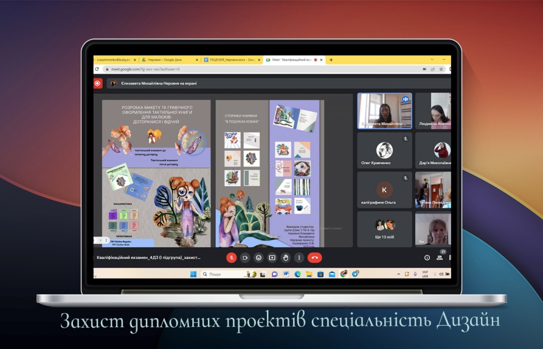The width and height of the screenshot is (543, 349).
Task: Open File Explorer from taskbar
Action: coord(309,274)
